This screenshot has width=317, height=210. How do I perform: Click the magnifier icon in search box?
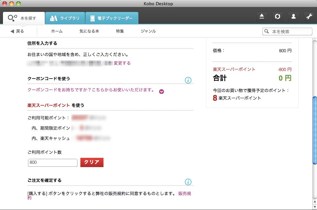point(267,31)
